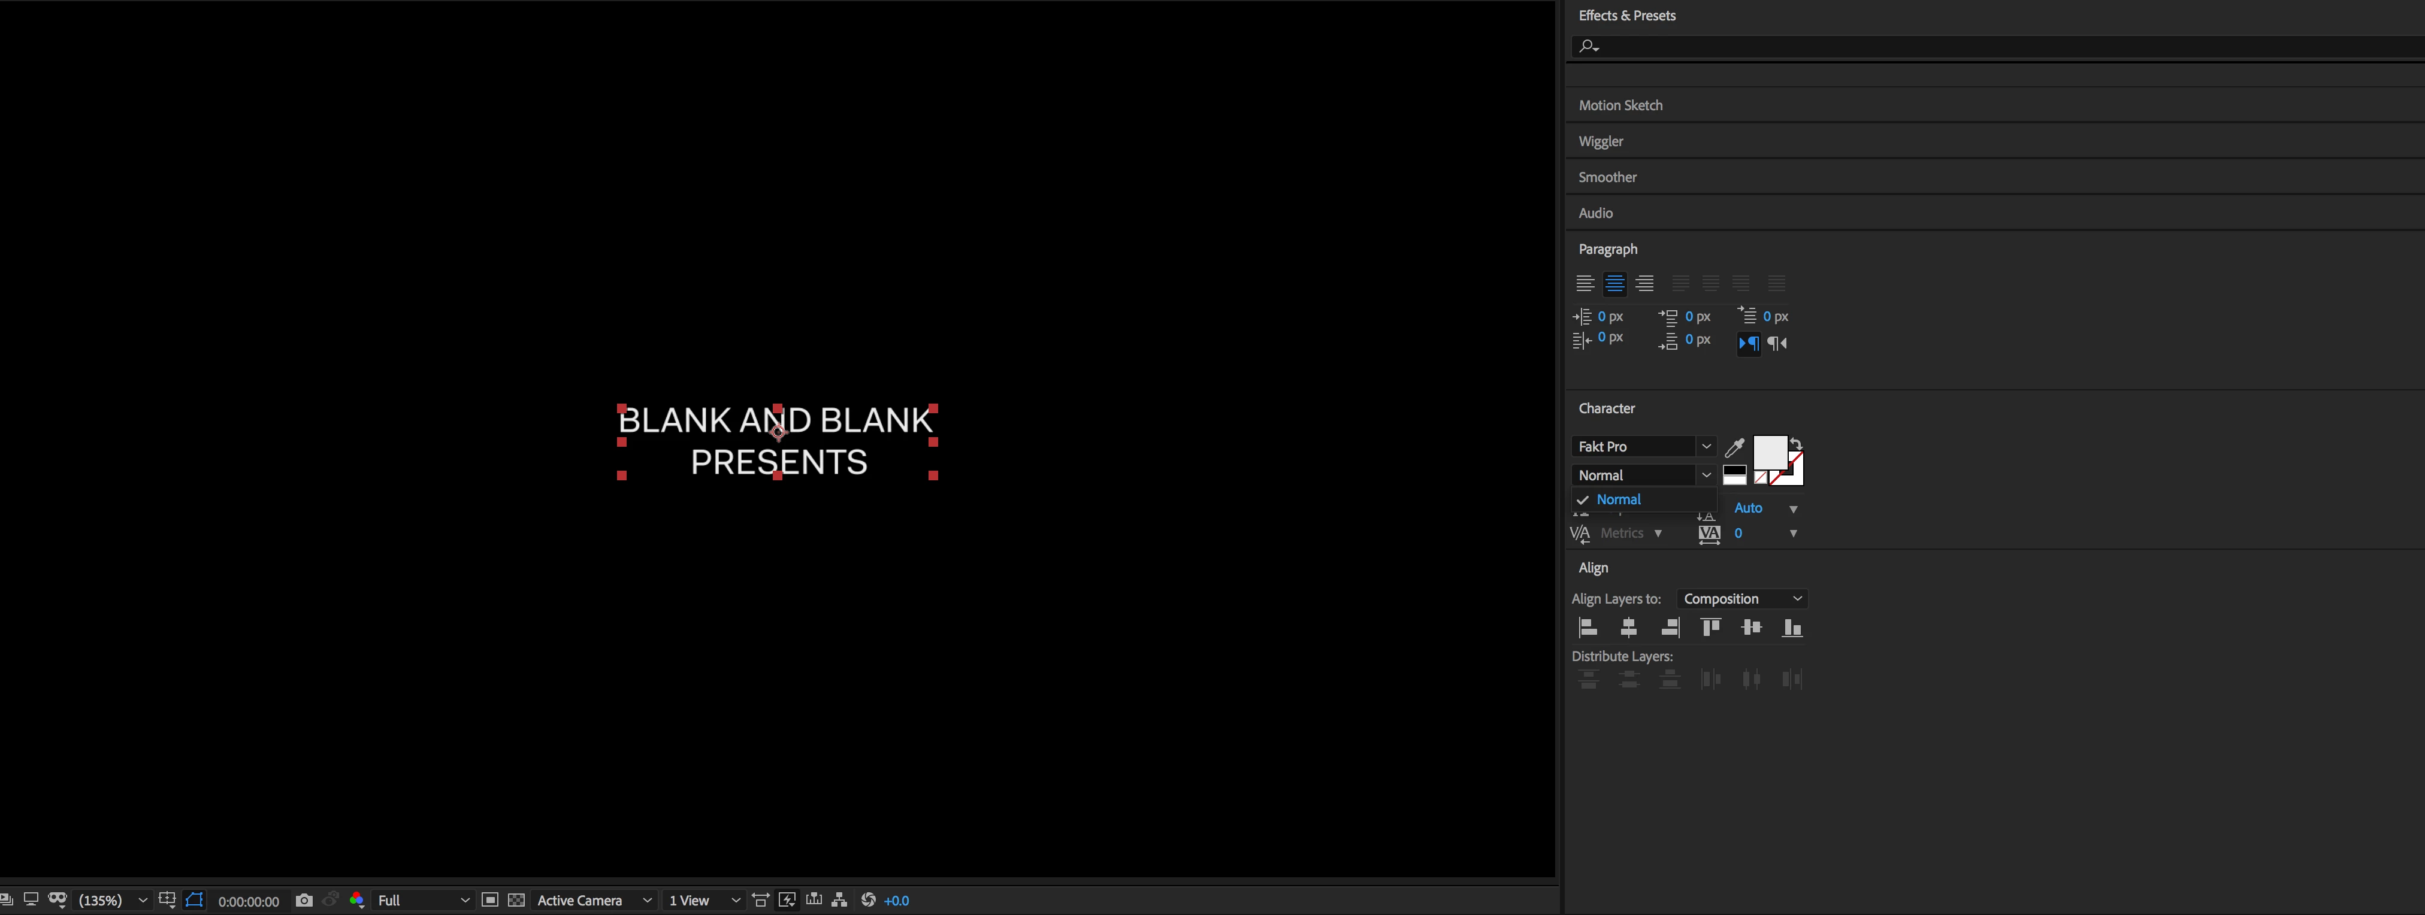Click the reset exposure icon
The image size is (2425, 915).
tap(868, 901)
